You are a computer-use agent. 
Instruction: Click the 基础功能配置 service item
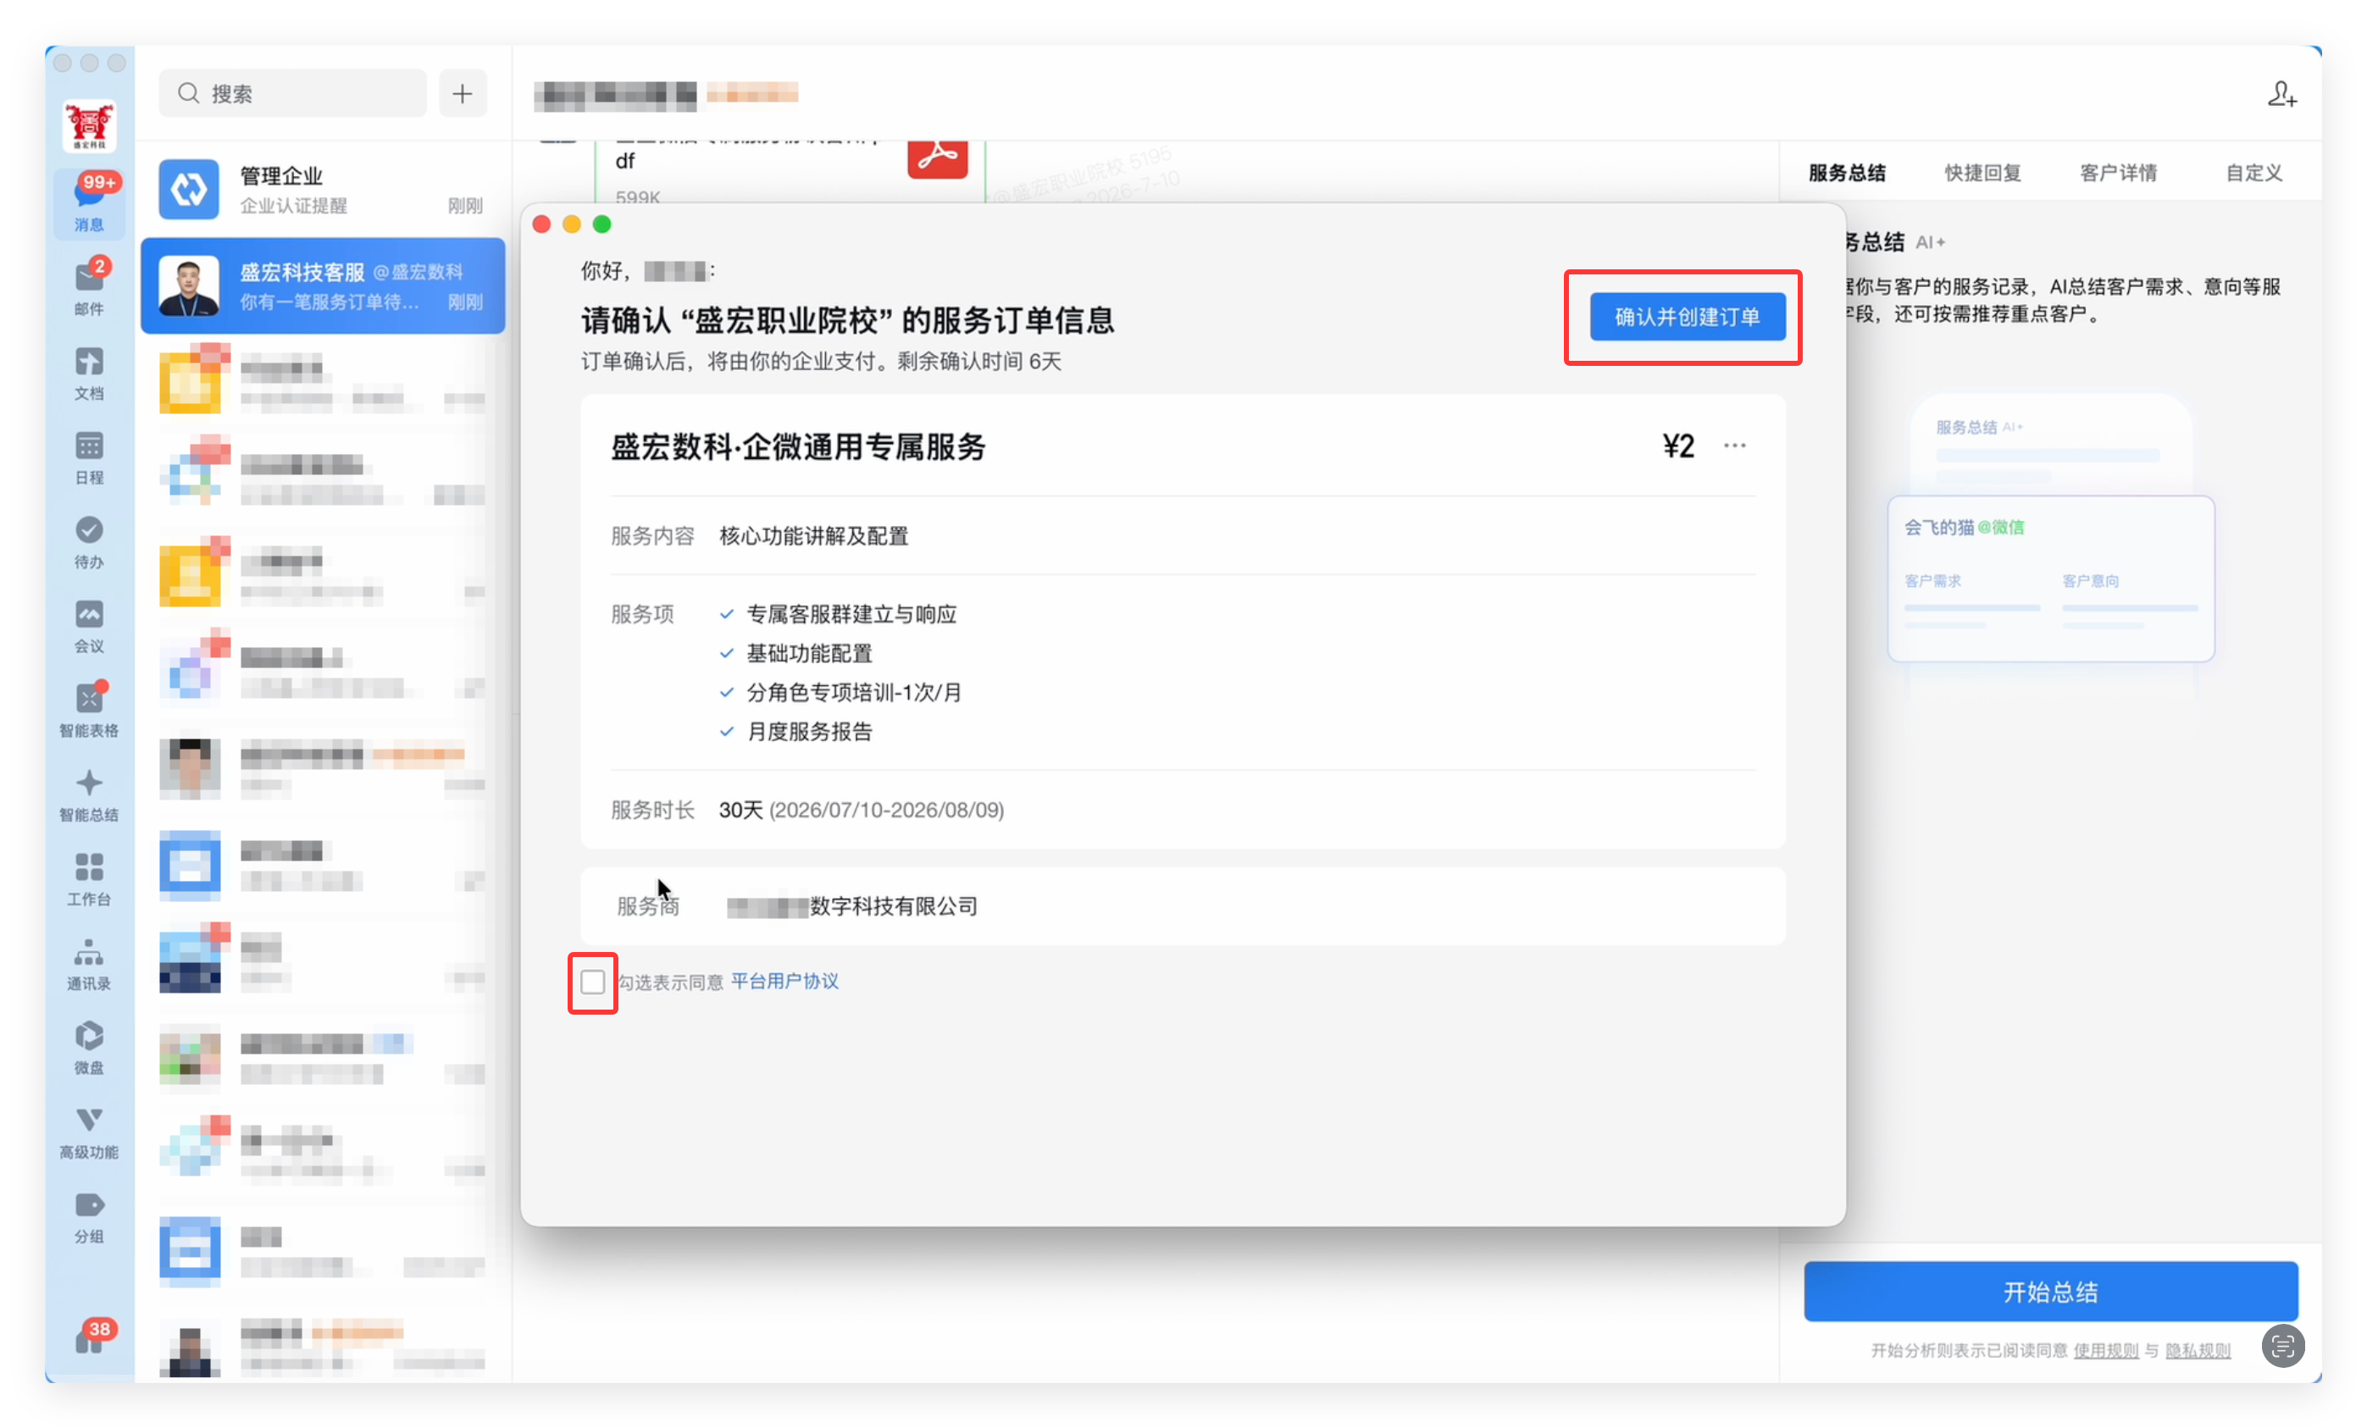(x=809, y=653)
